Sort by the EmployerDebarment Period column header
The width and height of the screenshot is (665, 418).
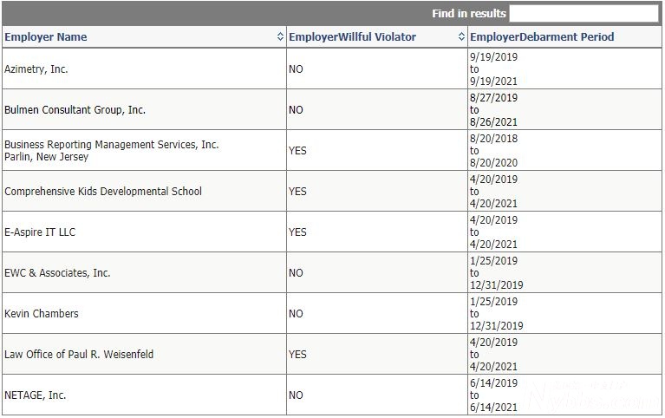[542, 37]
